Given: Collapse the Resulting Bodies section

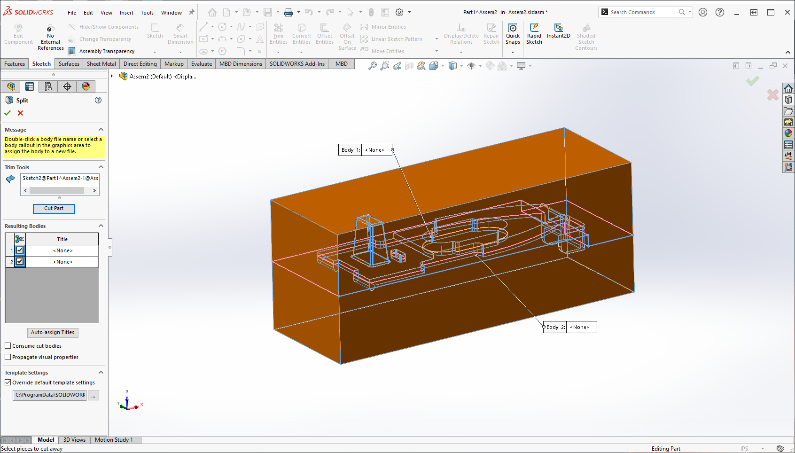Looking at the screenshot, I should coord(101,226).
